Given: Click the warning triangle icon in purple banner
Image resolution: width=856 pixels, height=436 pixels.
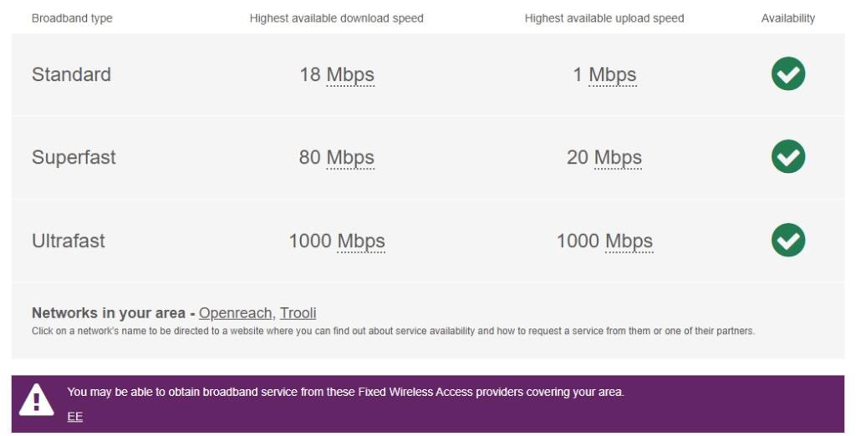Looking at the screenshot, I should (37, 400).
